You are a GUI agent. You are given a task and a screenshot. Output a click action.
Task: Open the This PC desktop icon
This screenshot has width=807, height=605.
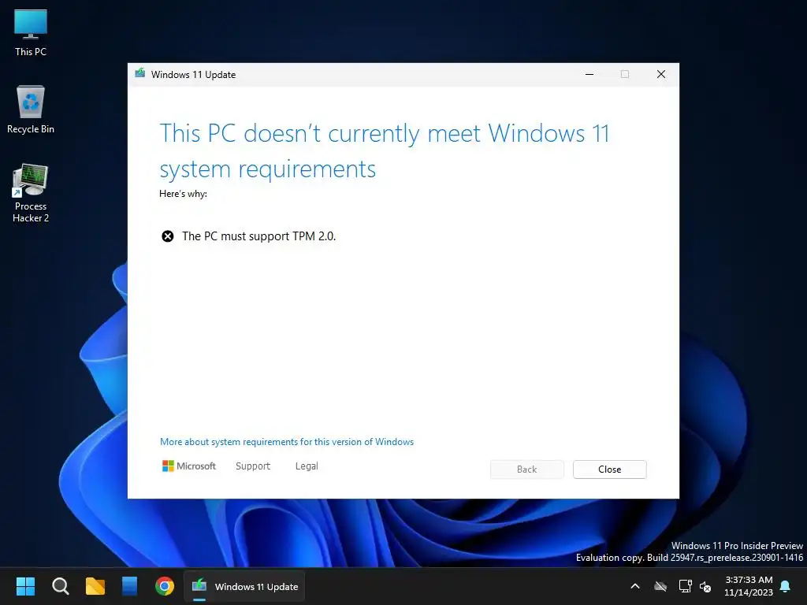31,33
